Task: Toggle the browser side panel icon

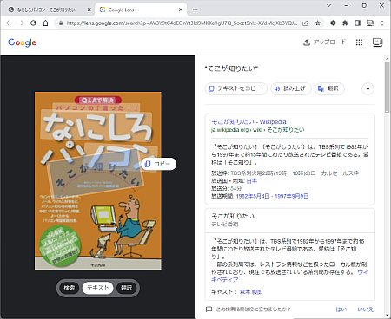Action: [358, 23]
